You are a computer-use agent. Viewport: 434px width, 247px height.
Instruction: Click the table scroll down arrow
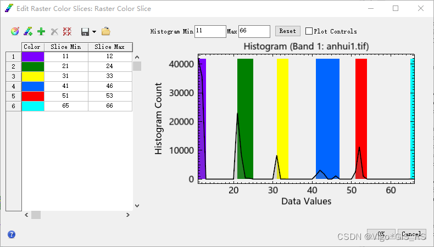point(137,206)
